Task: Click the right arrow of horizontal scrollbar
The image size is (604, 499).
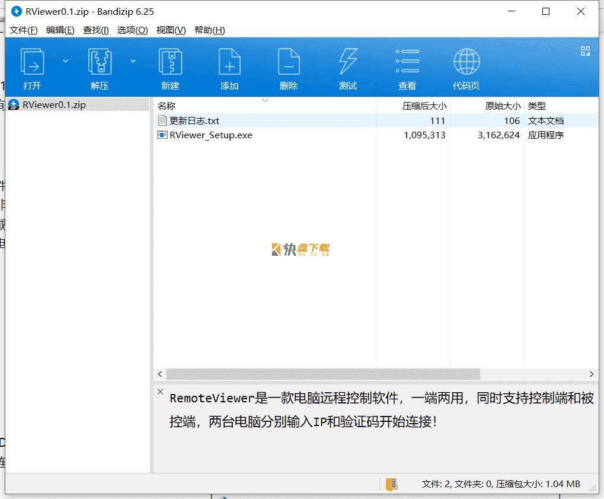Action: (x=592, y=374)
